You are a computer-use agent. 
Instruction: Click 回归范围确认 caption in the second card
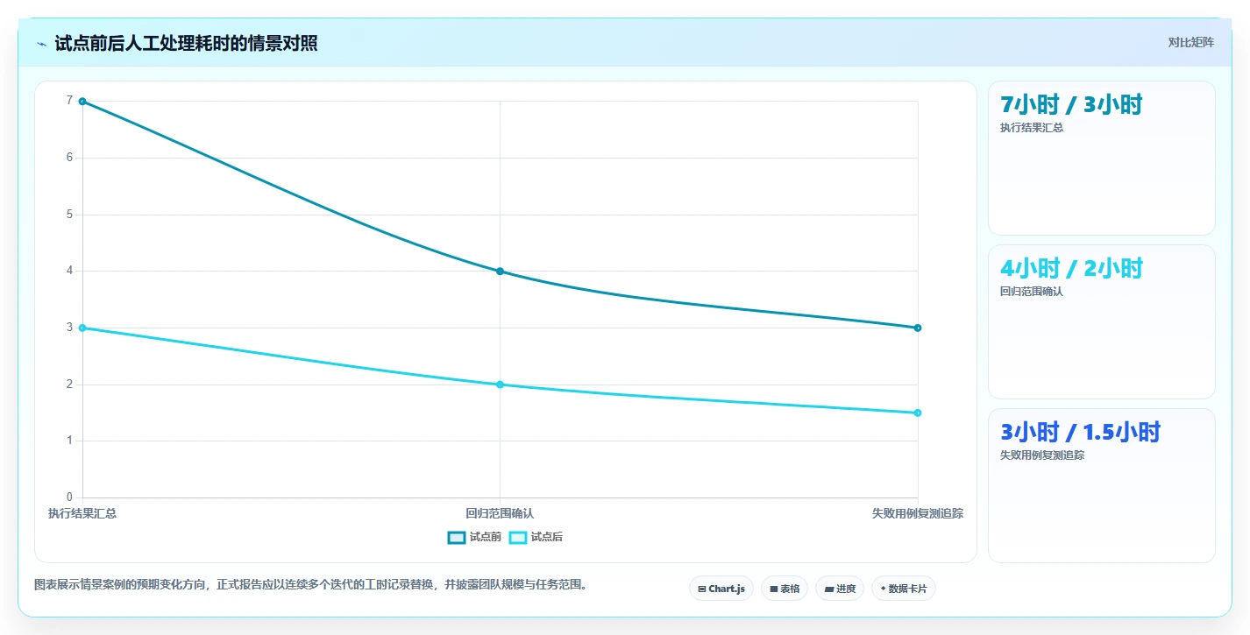(1032, 292)
